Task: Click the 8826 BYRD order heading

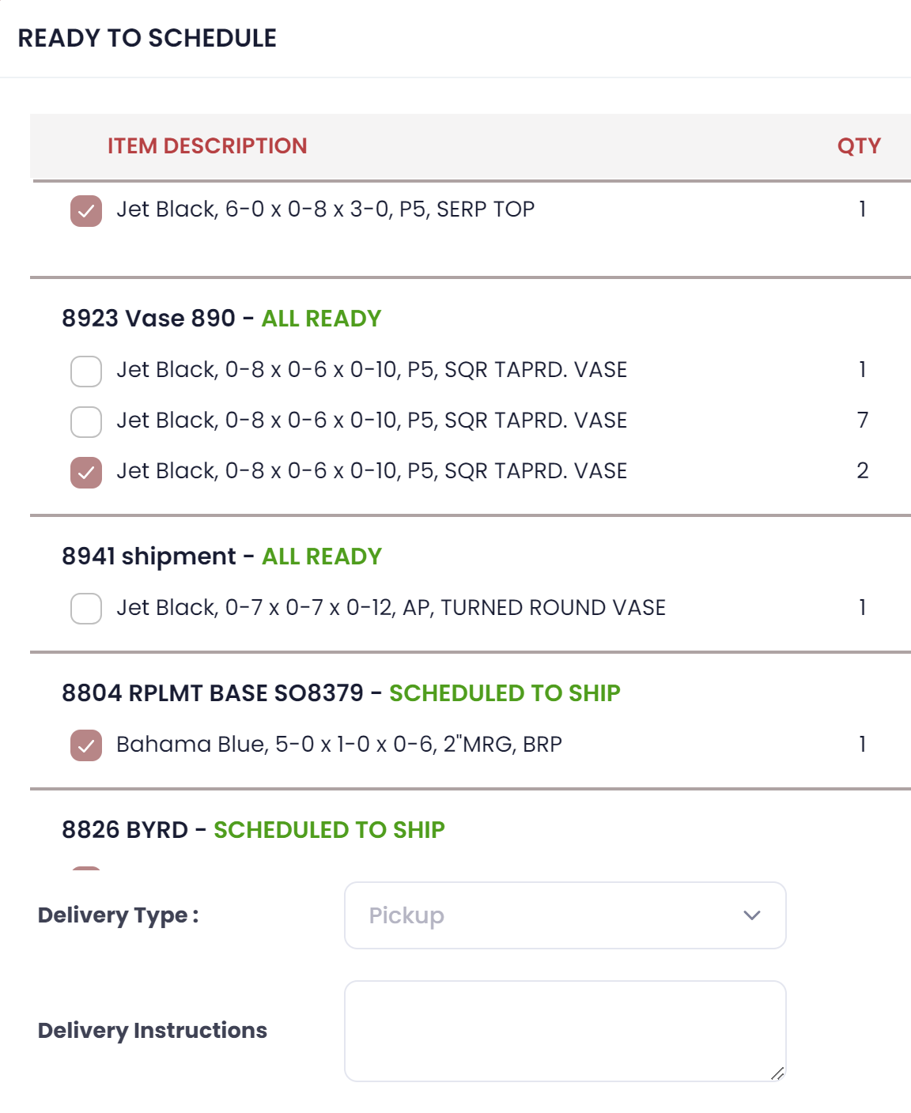Action: tap(125, 830)
